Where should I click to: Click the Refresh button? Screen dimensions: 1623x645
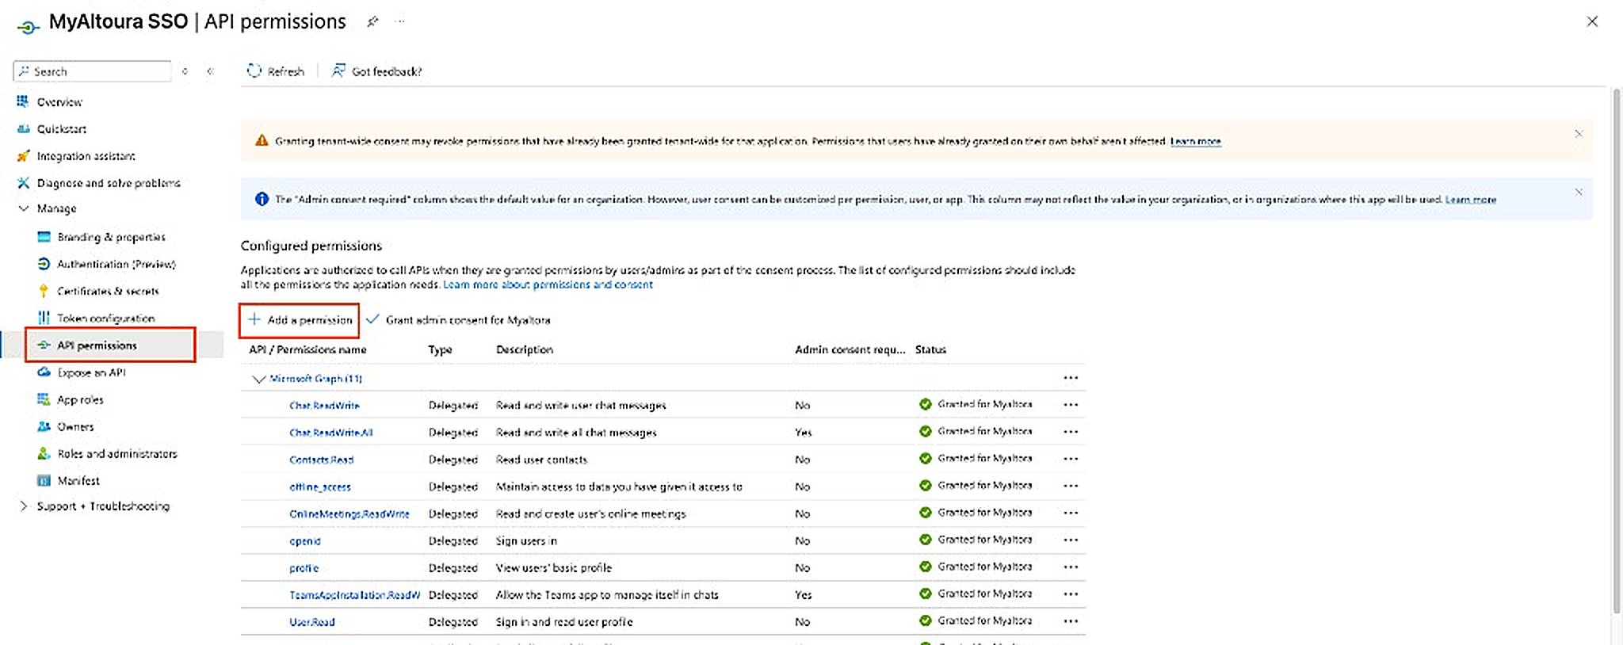click(x=276, y=71)
